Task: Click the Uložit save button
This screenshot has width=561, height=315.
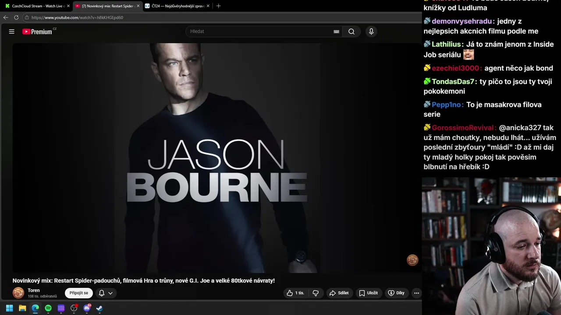Action: click(369, 293)
